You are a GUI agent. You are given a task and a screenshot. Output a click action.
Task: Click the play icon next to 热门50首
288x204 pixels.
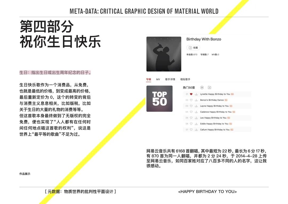pos(202,88)
